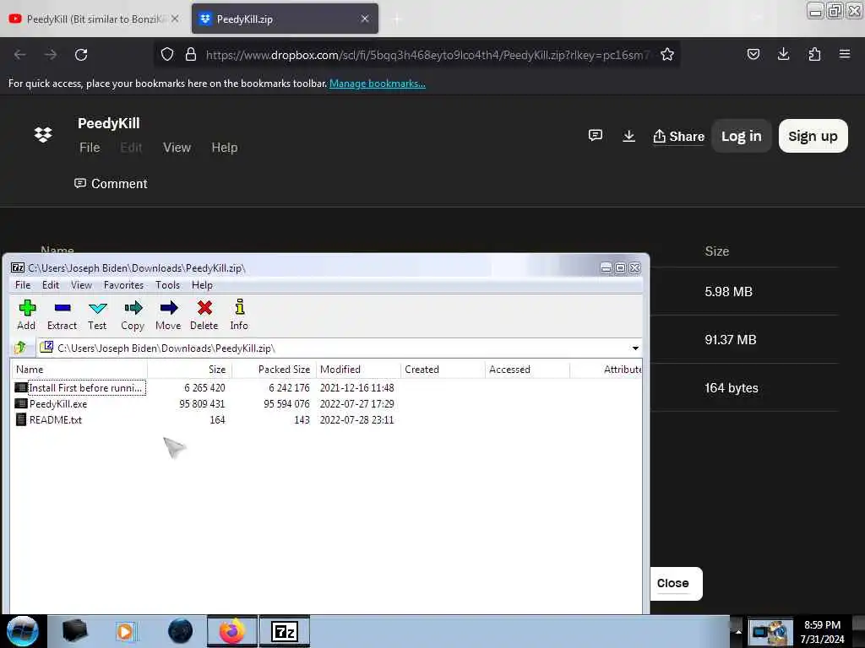Click the Sign up button

click(813, 136)
